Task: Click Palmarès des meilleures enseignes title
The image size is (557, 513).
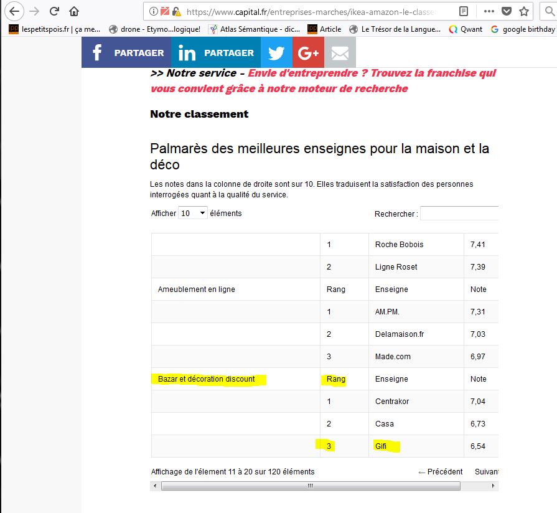Action: [x=319, y=156]
